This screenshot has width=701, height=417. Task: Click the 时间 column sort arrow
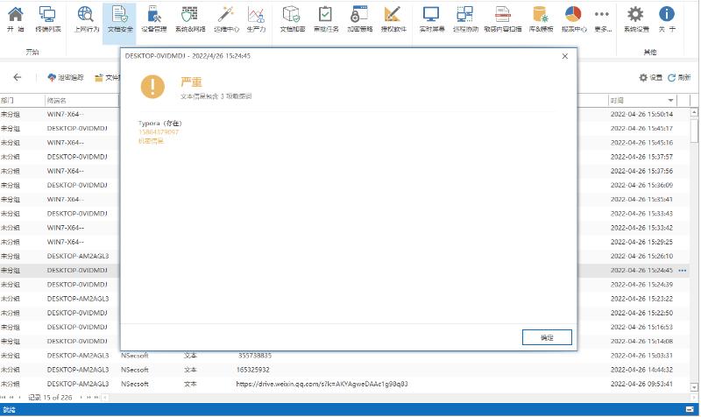[671, 101]
